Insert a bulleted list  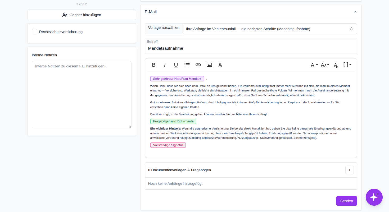[x=187, y=65]
